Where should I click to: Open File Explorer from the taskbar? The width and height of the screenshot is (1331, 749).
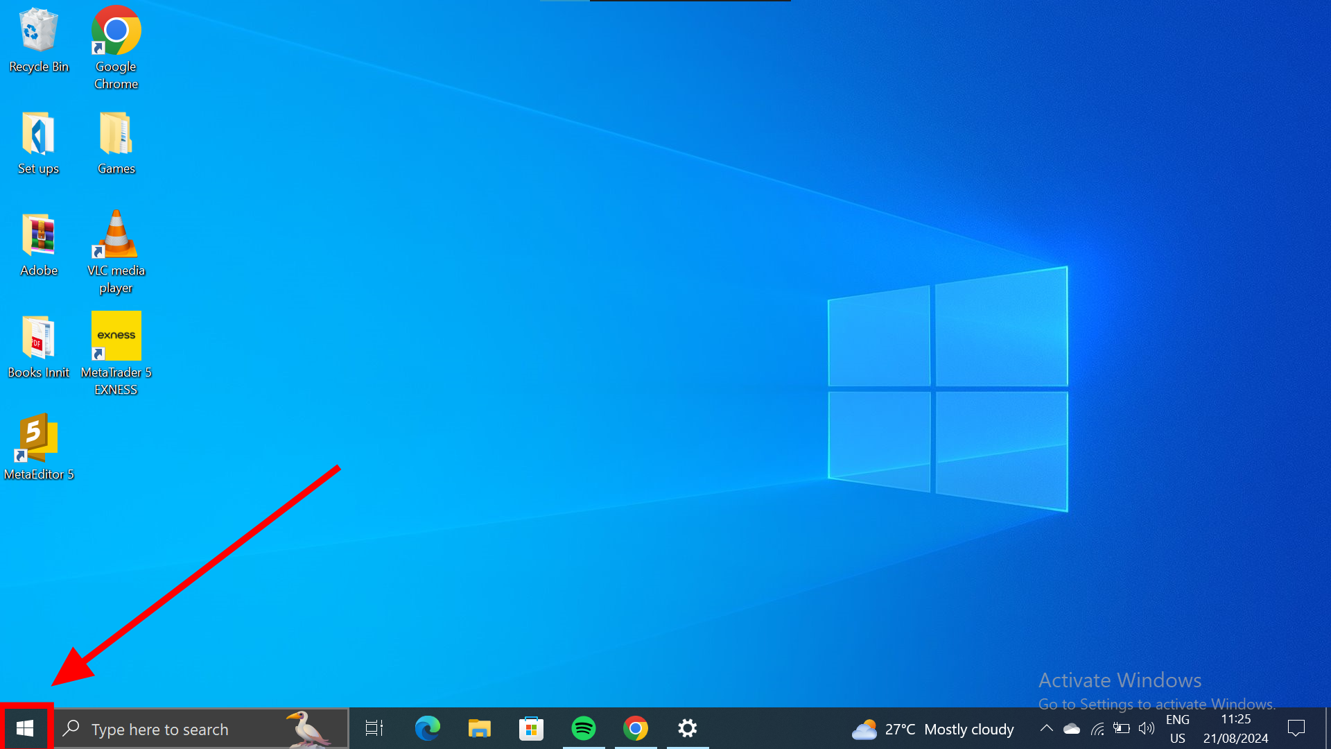click(479, 728)
